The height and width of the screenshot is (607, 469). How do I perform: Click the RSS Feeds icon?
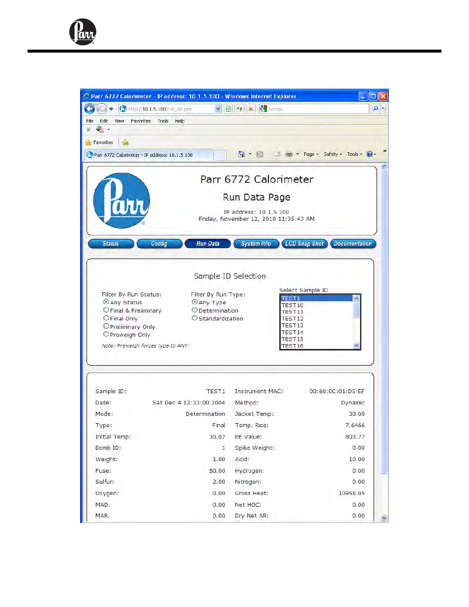tap(260, 154)
